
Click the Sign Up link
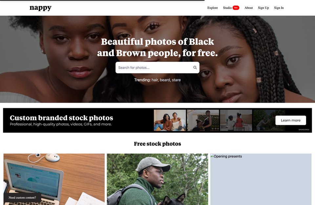click(263, 8)
